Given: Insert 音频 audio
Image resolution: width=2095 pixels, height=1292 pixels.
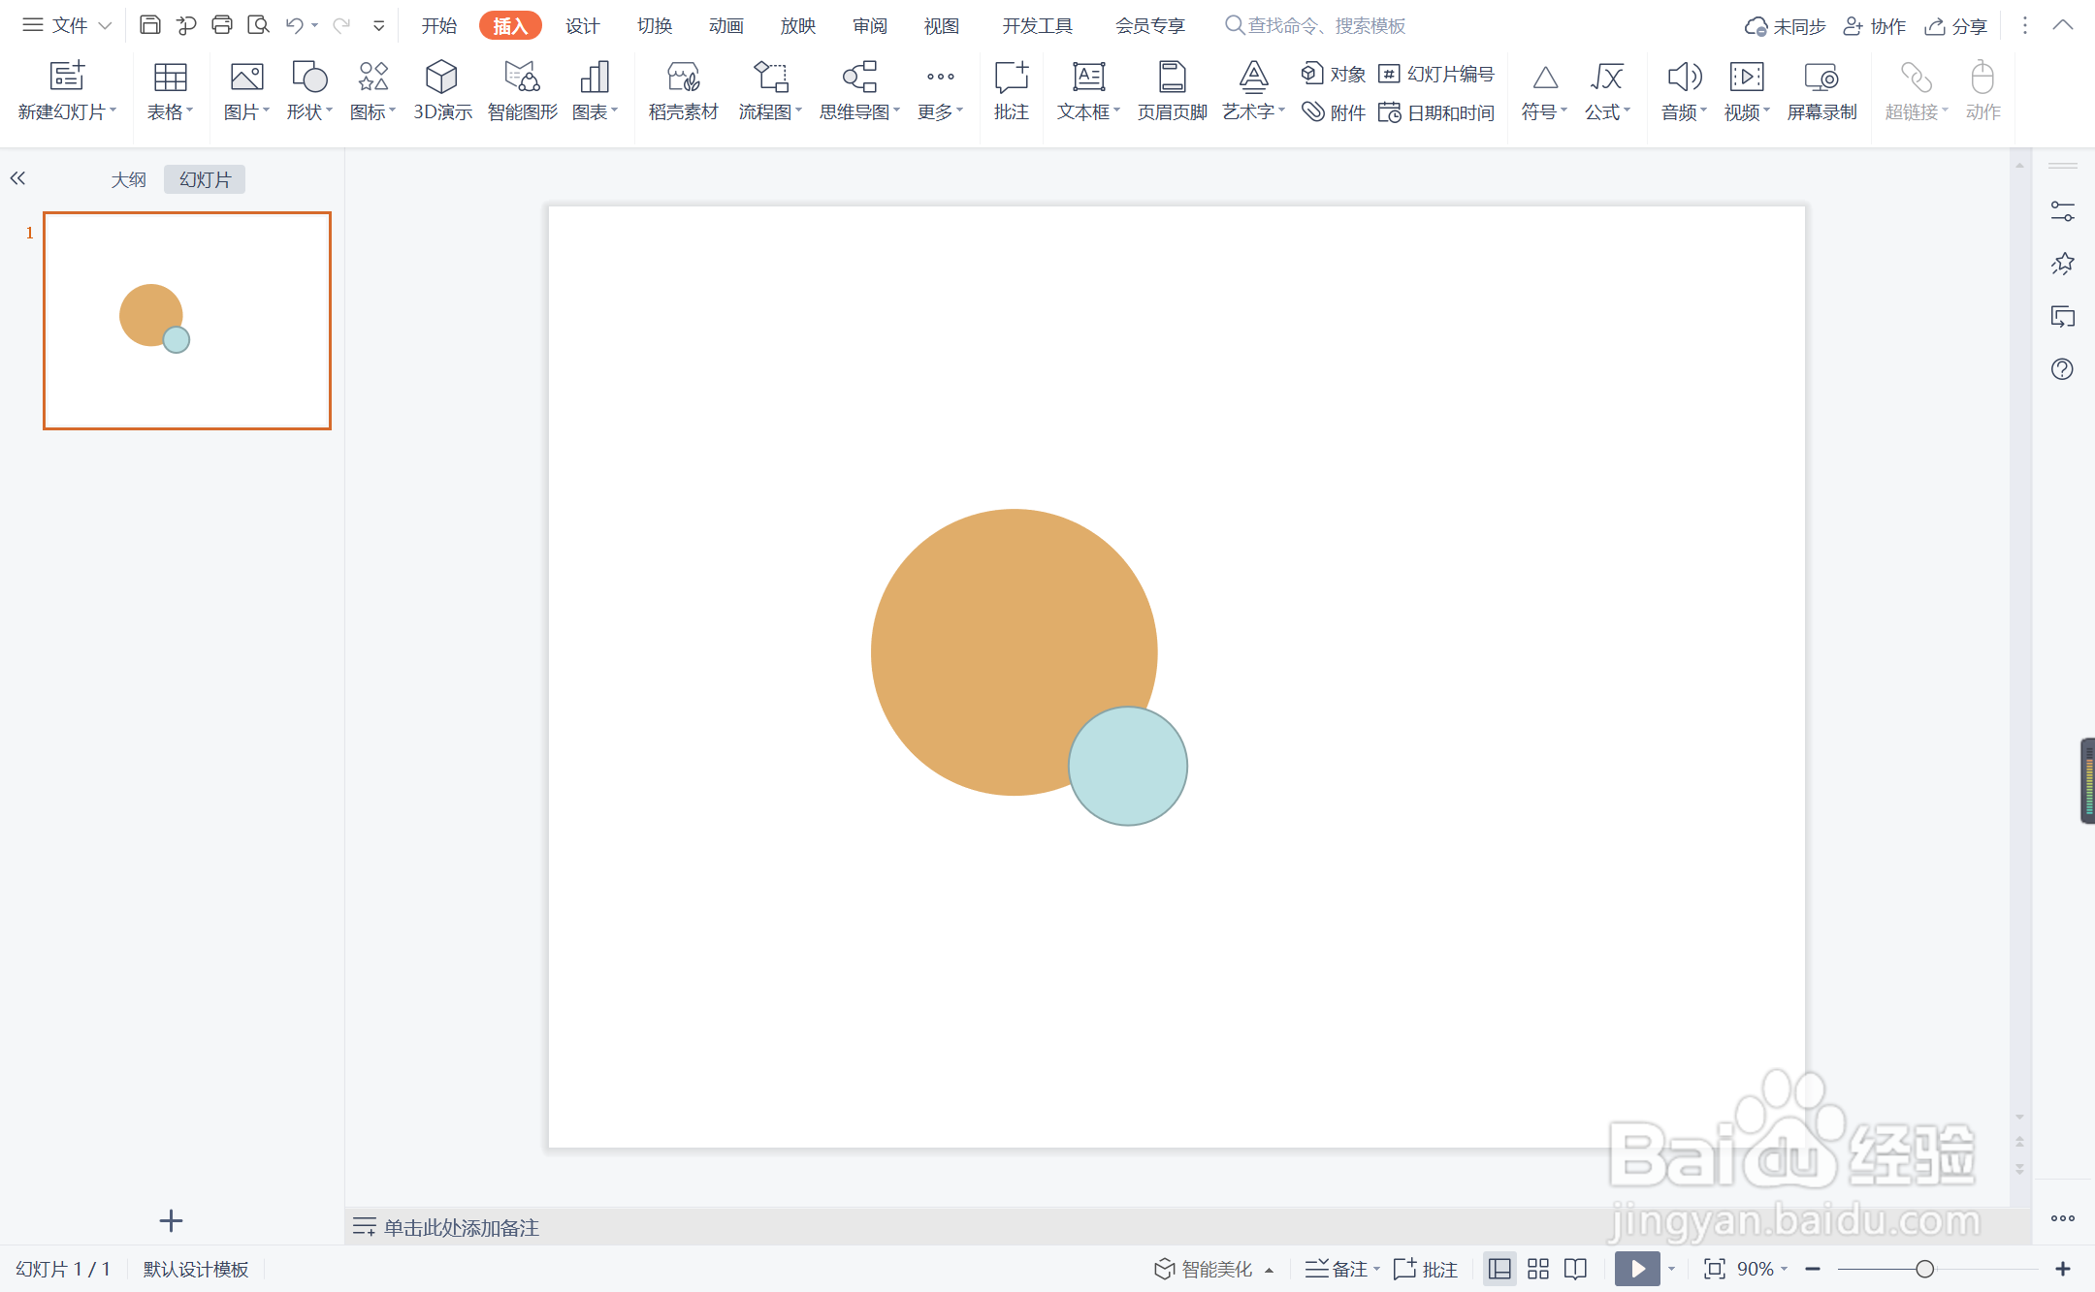Looking at the screenshot, I should pos(1684,91).
